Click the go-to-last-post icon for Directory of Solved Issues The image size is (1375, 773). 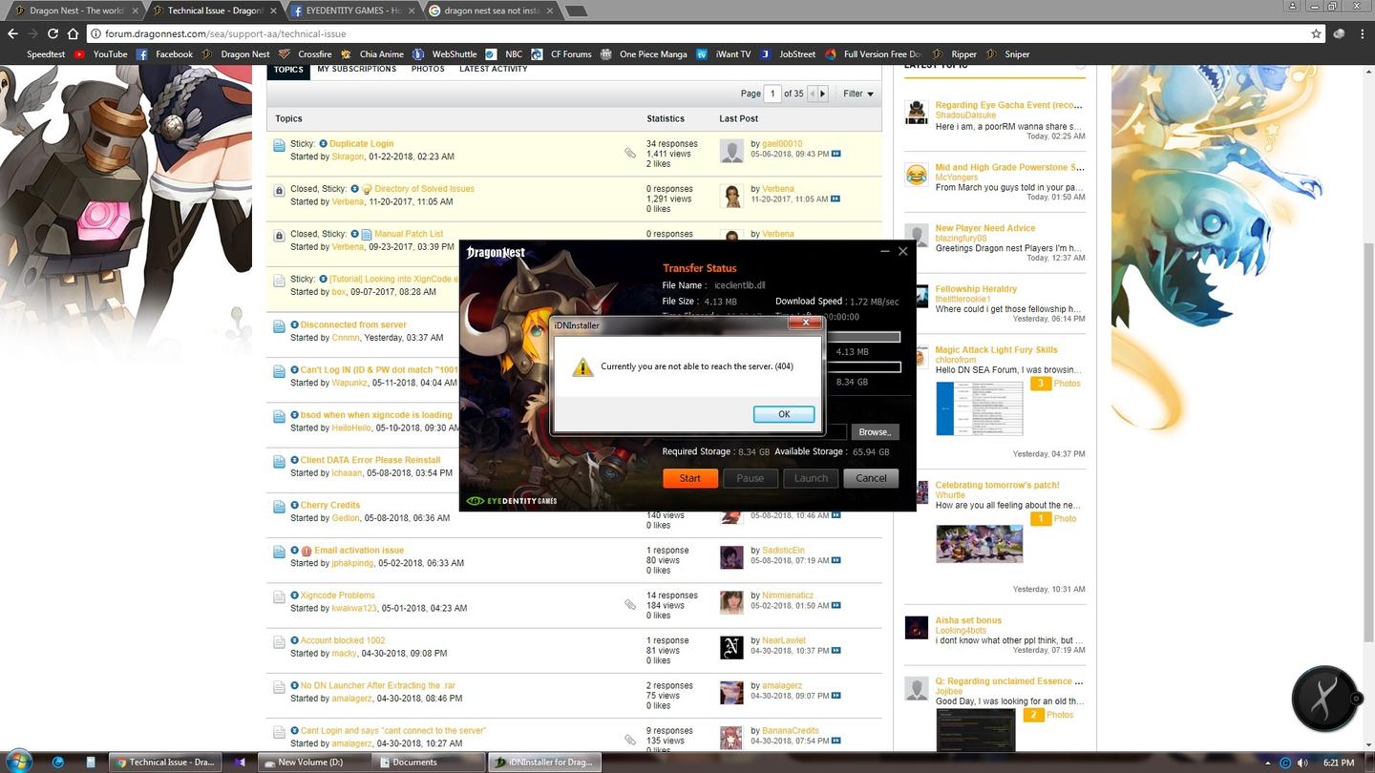836,198
